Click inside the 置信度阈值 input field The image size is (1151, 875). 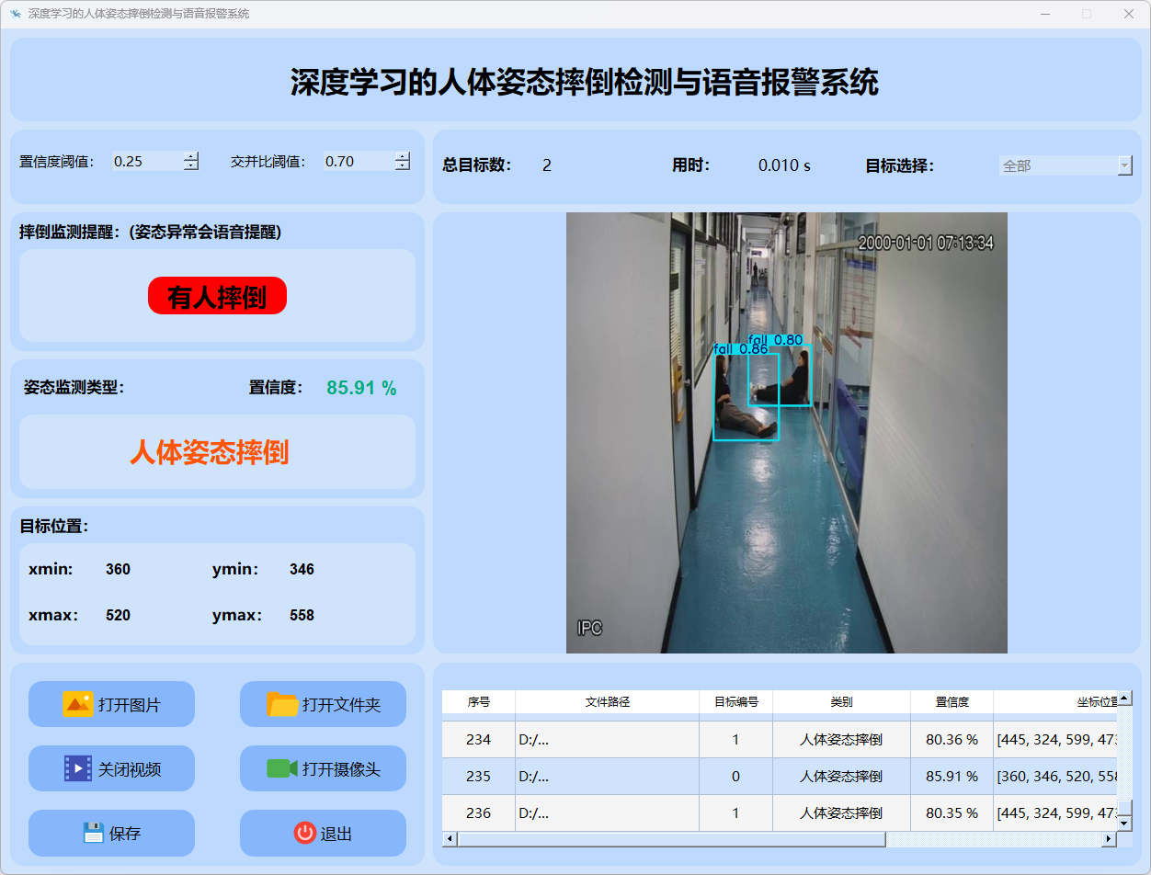(x=145, y=162)
